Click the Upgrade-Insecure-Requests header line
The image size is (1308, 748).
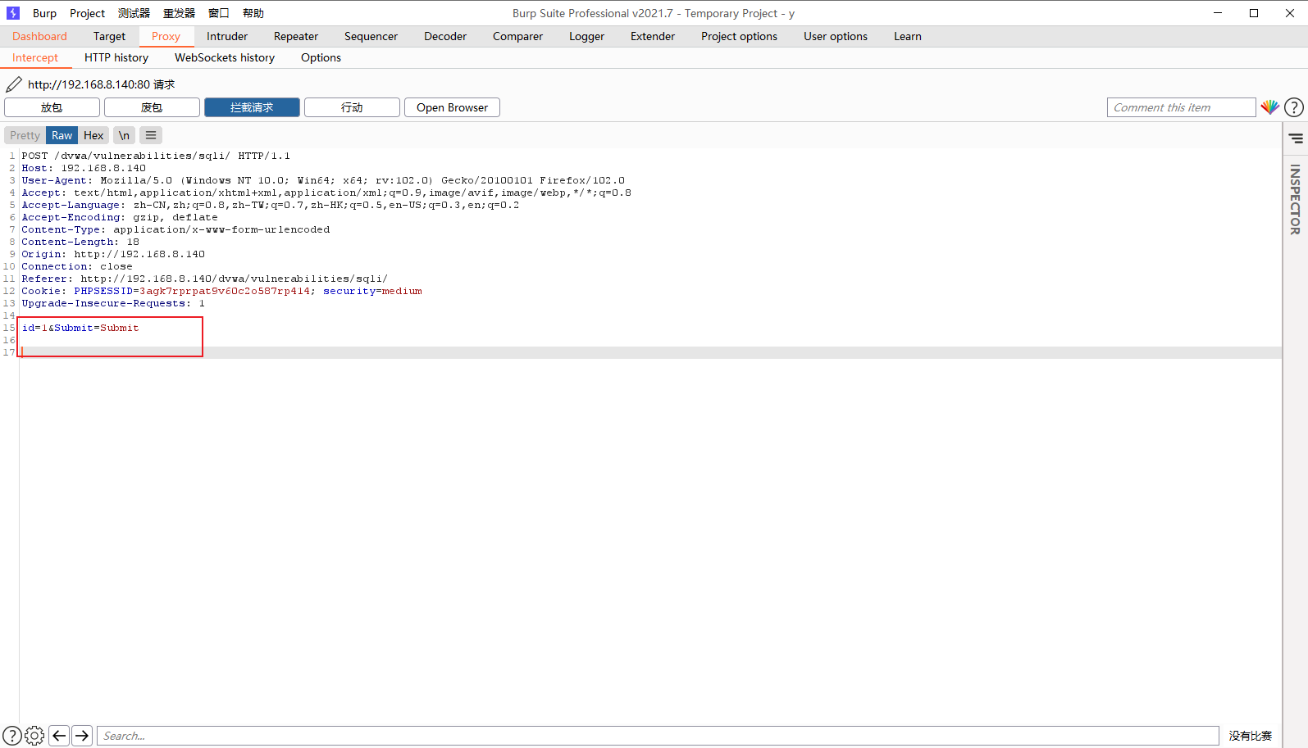113,303
